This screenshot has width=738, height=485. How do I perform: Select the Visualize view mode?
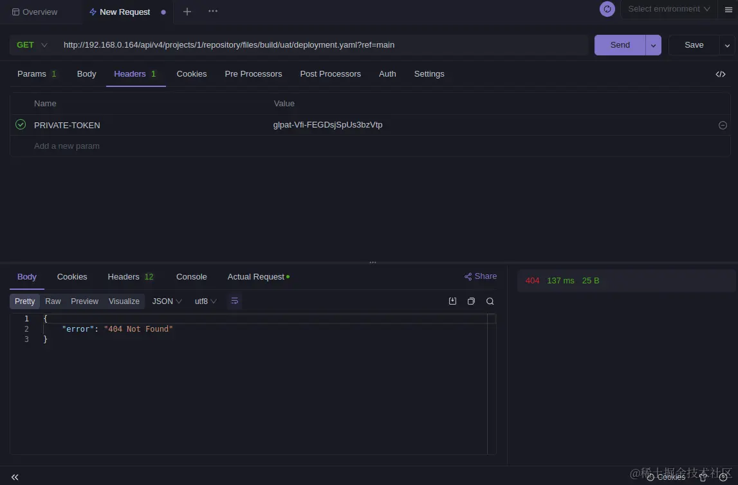(124, 301)
